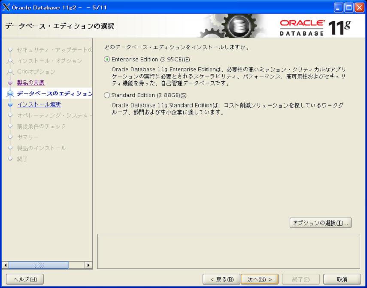The image size is (367, 288).
Task: Open the 製品の言語 step link
Action: point(31,82)
